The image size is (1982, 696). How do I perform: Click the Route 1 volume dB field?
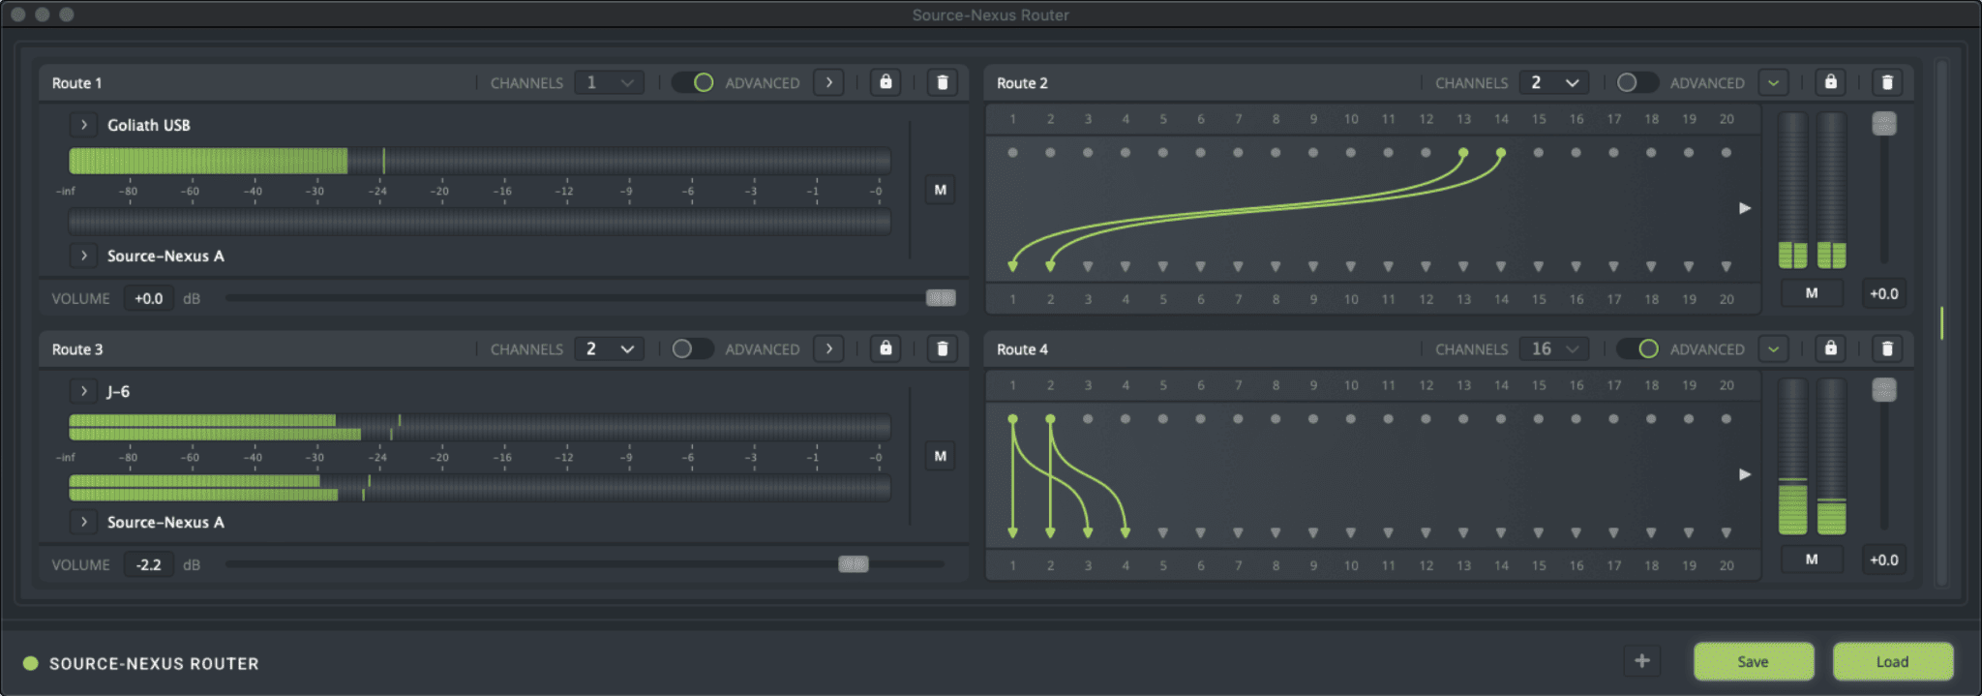point(148,298)
